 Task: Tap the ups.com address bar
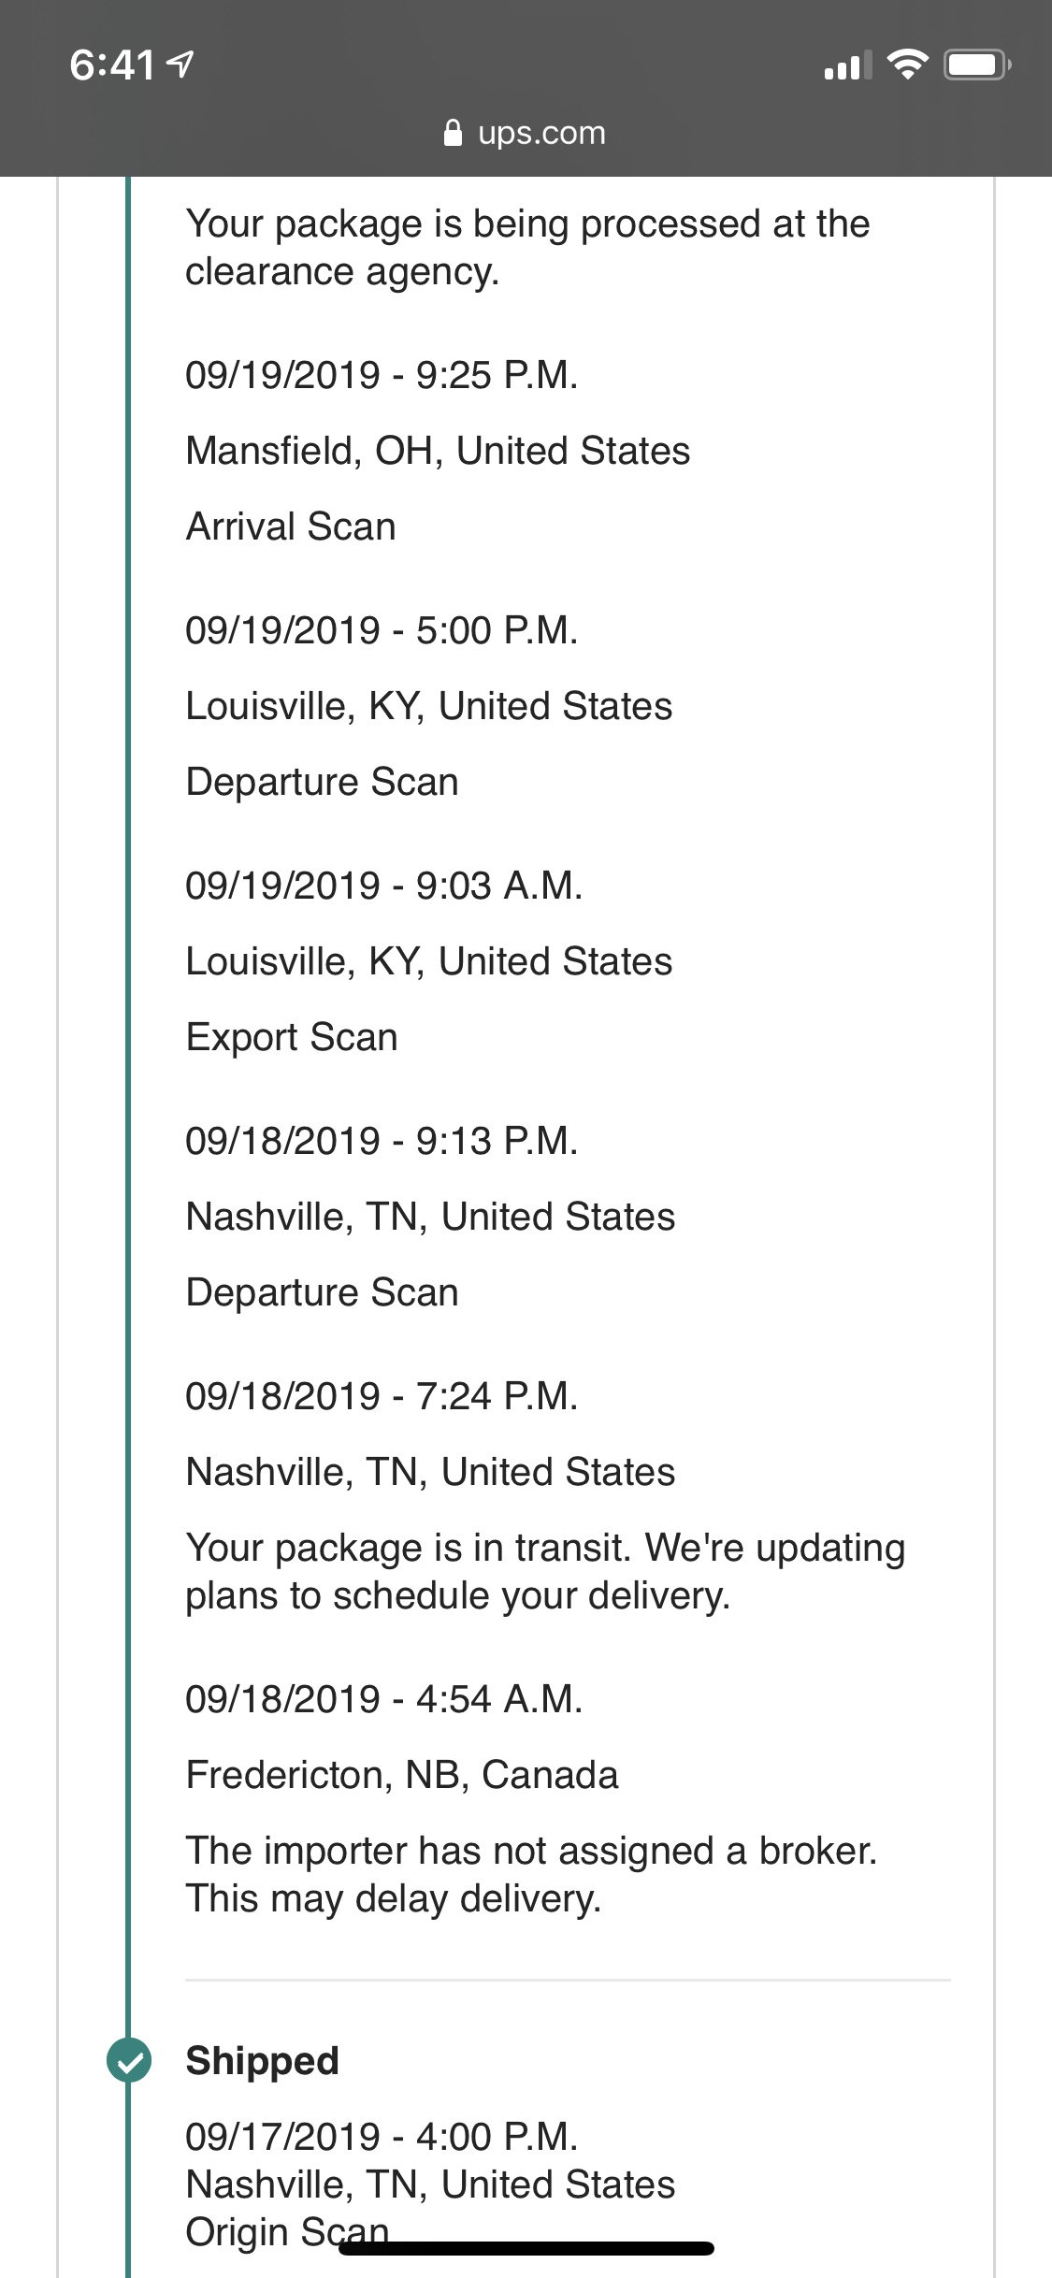(526, 133)
